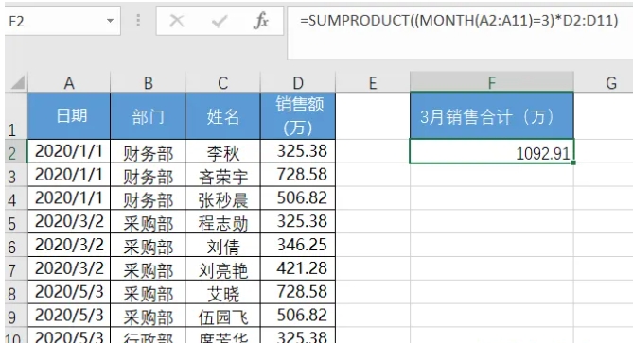633x343 pixels.
Task: Select column A header
Action: point(69,82)
